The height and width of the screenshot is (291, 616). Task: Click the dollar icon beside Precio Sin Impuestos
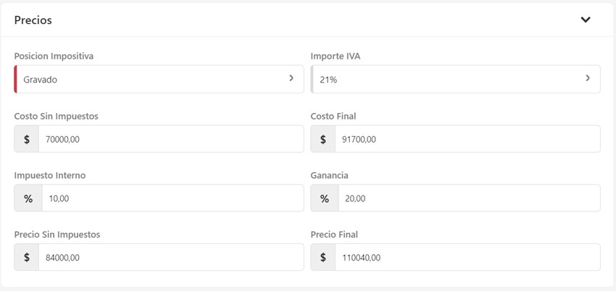point(27,257)
